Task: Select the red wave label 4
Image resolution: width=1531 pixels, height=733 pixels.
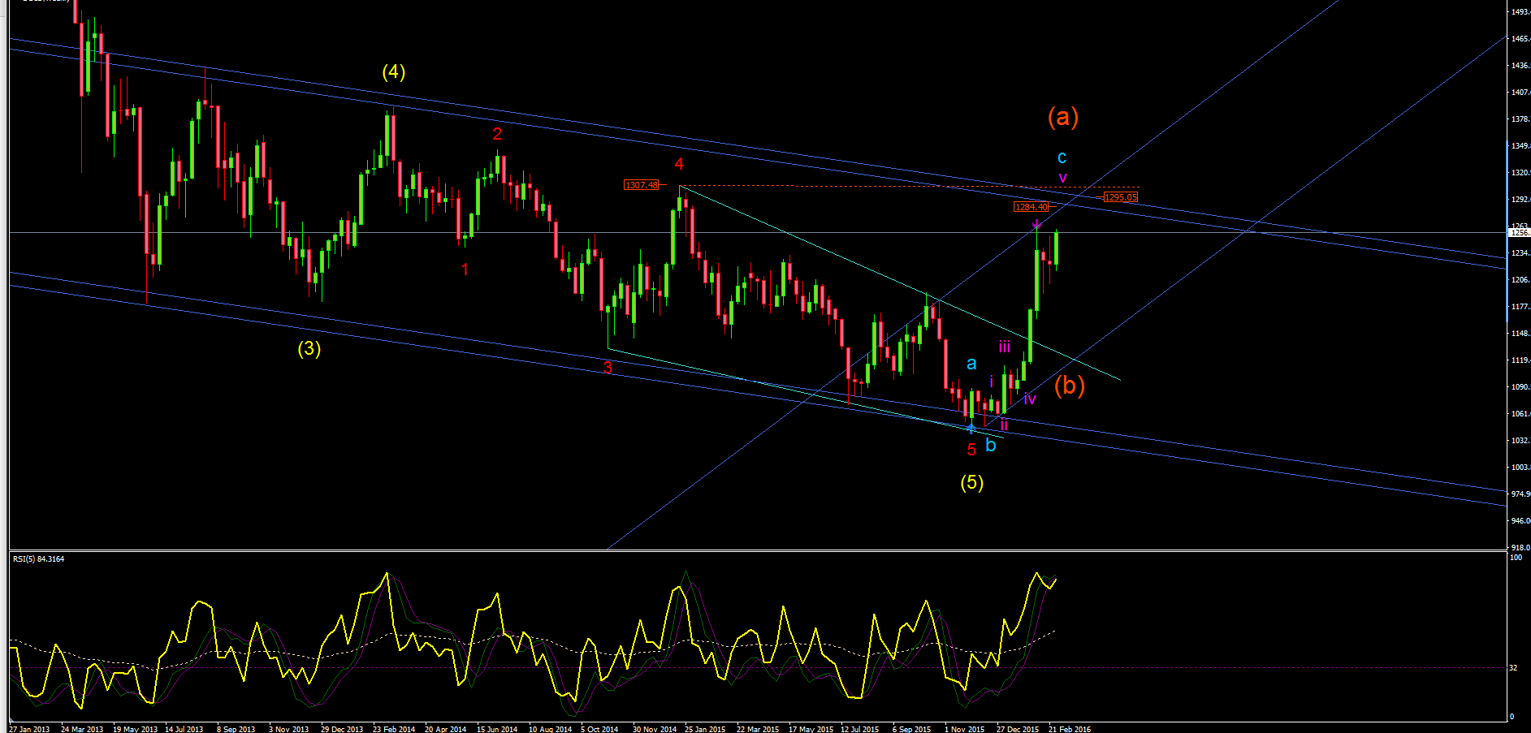Action: point(679,164)
